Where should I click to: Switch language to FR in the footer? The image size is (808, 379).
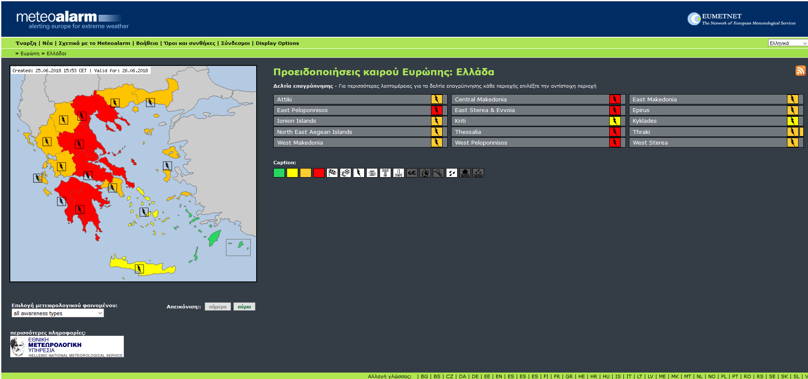[x=557, y=376]
